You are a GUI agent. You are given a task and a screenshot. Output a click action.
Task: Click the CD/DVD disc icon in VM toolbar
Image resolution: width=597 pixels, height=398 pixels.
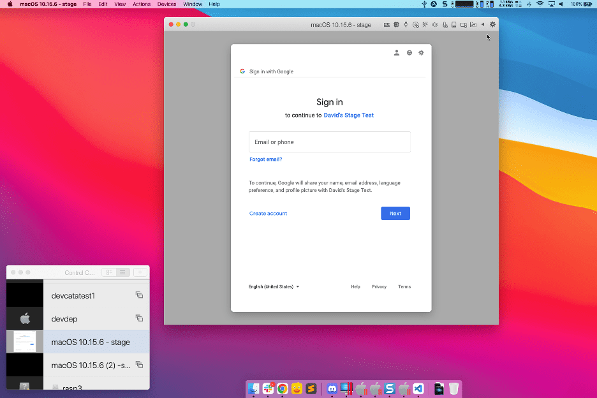click(x=416, y=25)
